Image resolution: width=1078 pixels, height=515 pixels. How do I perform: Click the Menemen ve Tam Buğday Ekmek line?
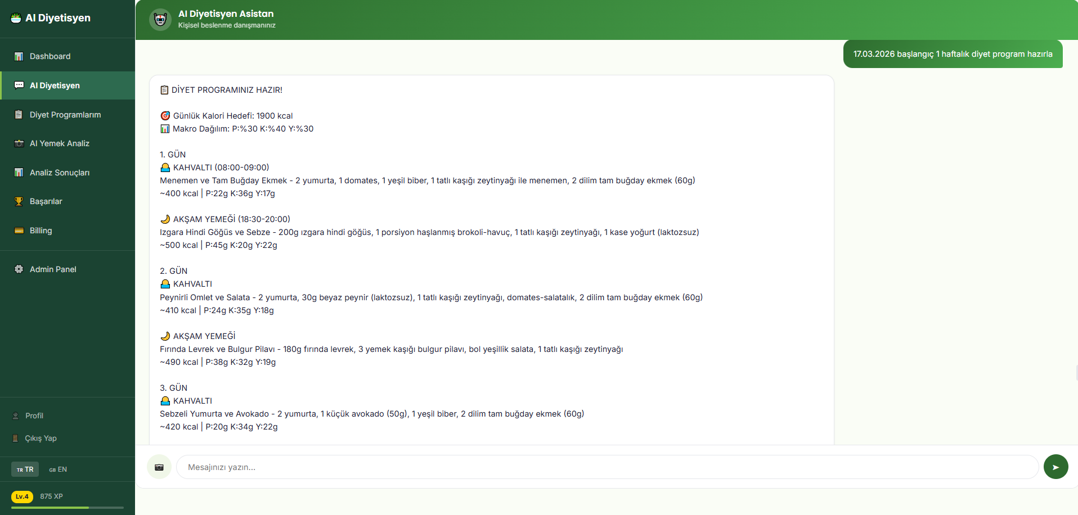(428, 180)
